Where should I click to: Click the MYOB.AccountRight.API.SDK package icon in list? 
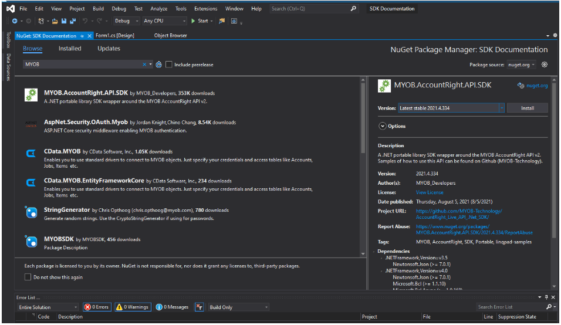pos(31,95)
